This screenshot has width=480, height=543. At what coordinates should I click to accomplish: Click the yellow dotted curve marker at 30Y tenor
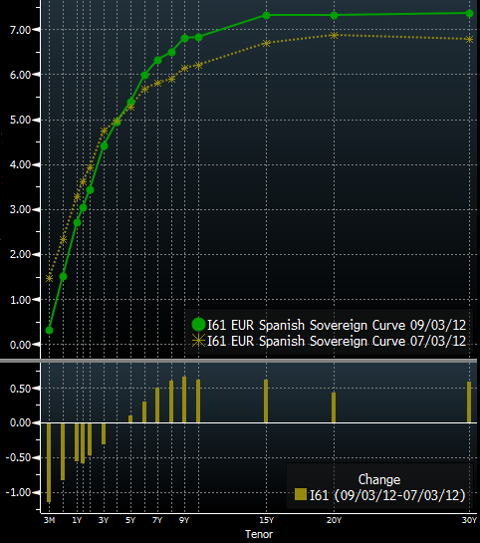470,40
